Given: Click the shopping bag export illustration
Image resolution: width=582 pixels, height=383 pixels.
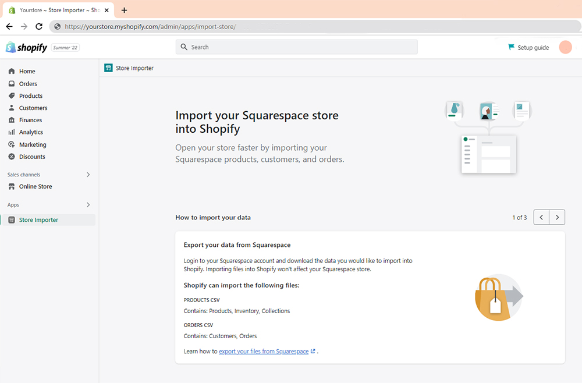Looking at the screenshot, I should (x=499, y=297).
